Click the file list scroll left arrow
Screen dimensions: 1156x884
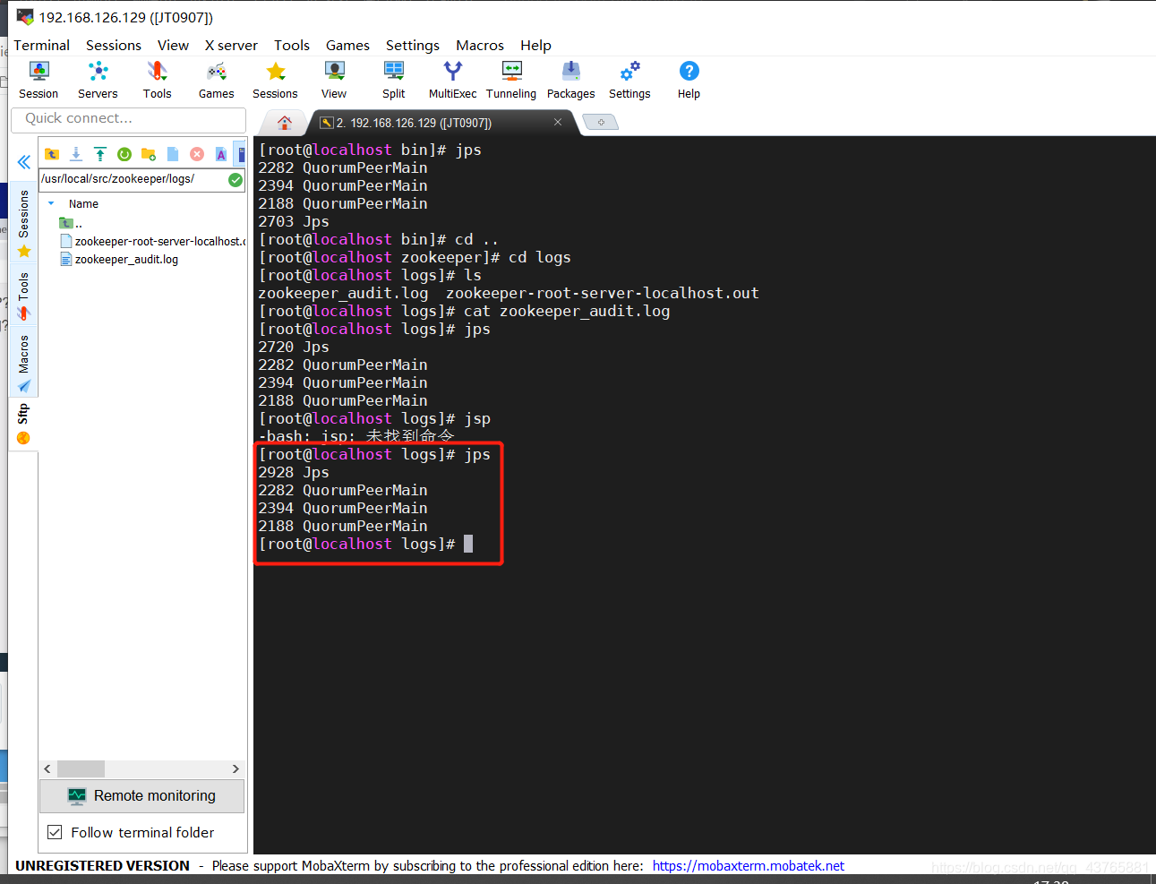(47, 768)
